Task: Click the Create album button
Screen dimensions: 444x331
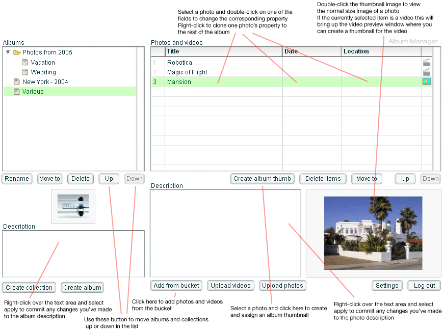Action: (x=82, y=288)
